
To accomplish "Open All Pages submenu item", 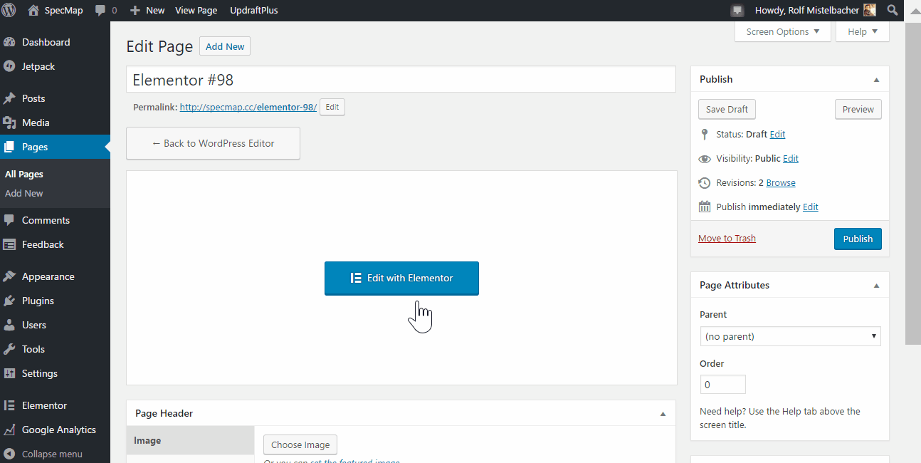I will (x=24, y=174).
